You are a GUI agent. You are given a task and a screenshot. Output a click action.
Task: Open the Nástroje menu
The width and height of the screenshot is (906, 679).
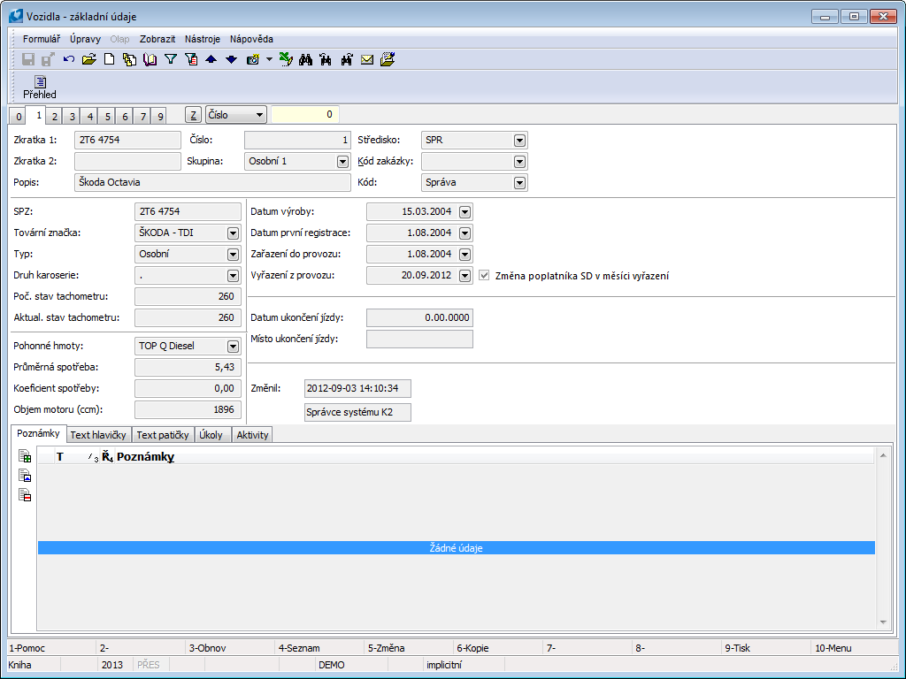(203, 39)
